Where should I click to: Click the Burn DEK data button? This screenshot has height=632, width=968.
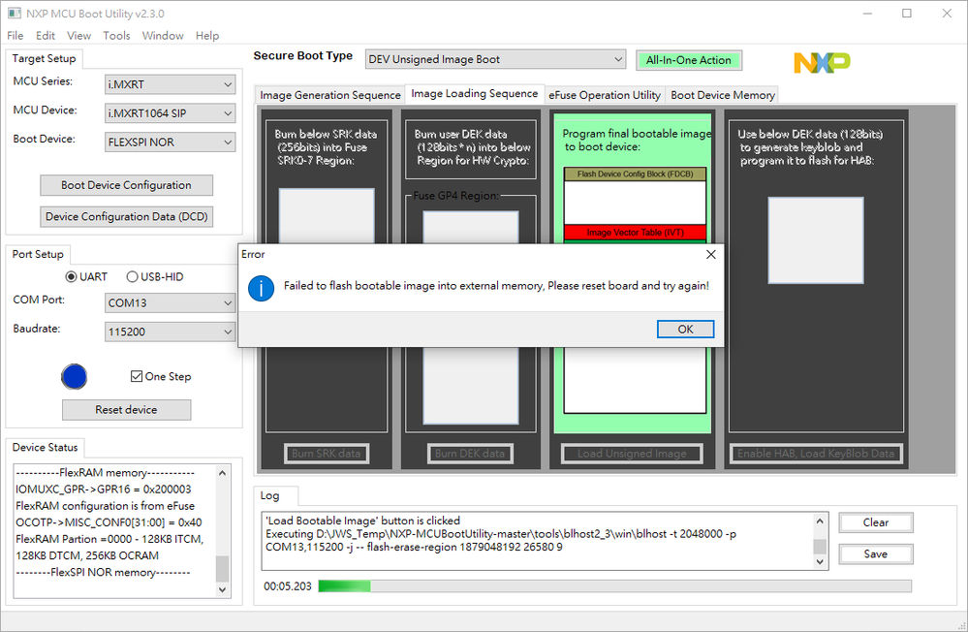[469, 454]
